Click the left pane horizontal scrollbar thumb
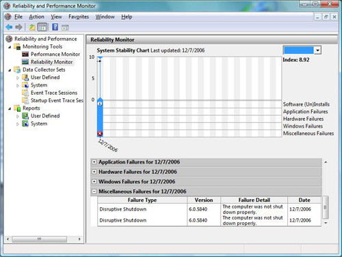The width and height of the screenshot is (342, 257). pyautogui.click(x=39, y=239)
